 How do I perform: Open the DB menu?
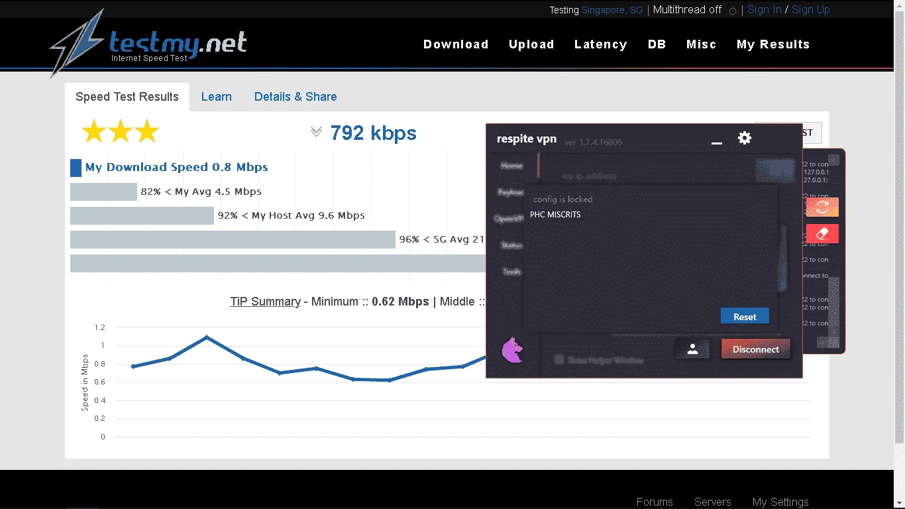[657, 44]
